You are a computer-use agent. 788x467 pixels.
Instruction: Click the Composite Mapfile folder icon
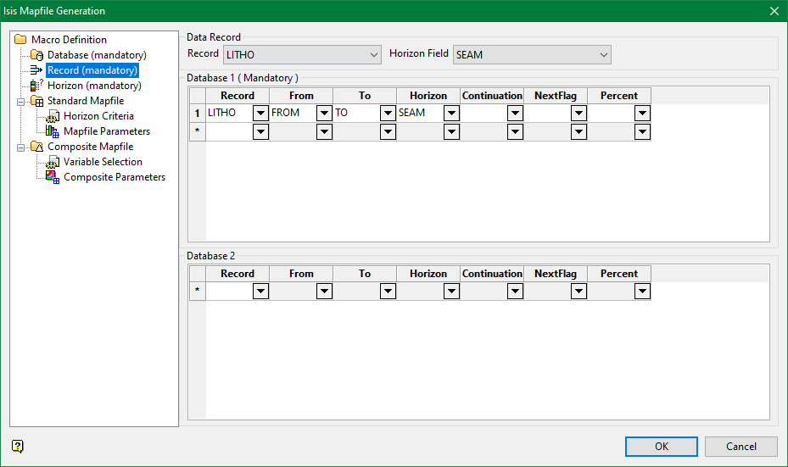coord(36,147)
